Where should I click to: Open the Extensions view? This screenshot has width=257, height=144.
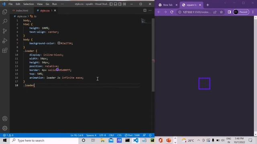pos(5,50)
